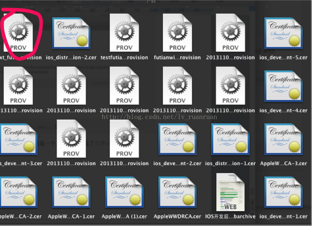This screenshot has height=226, width=312.
Task: Click the file name ios_deve...nt-2.cer
Action: tap(177, 164)
